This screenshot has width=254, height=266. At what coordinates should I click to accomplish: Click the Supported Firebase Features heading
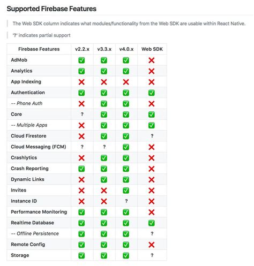51,9
